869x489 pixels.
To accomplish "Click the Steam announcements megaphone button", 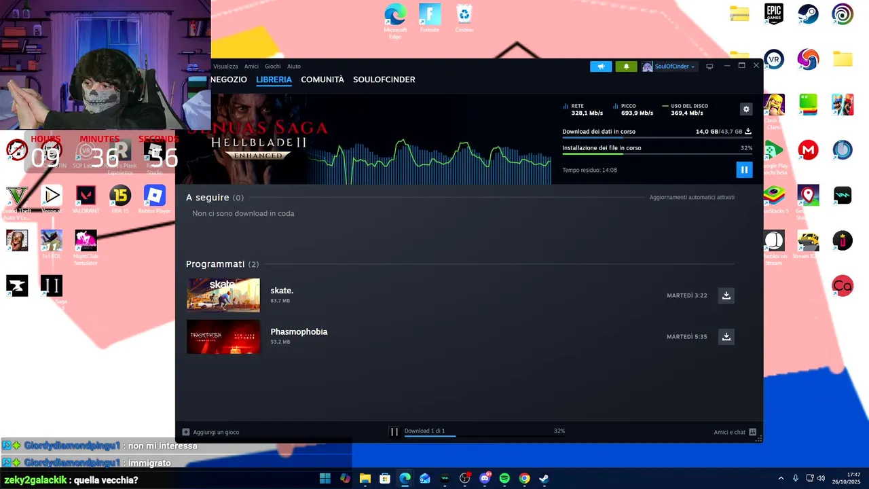I will 601,67.
